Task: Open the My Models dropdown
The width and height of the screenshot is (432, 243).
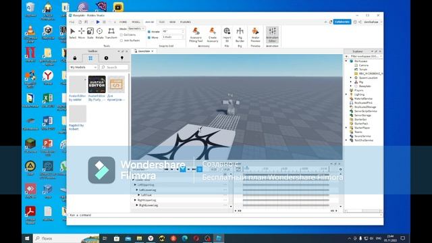Action: pyautogui.click(x=83, y=67)
